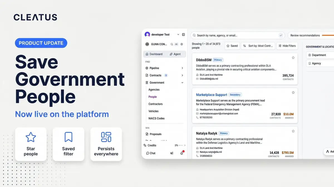Open notifications bell icon
Screen dimensions: 334x187
pos(182,153)
